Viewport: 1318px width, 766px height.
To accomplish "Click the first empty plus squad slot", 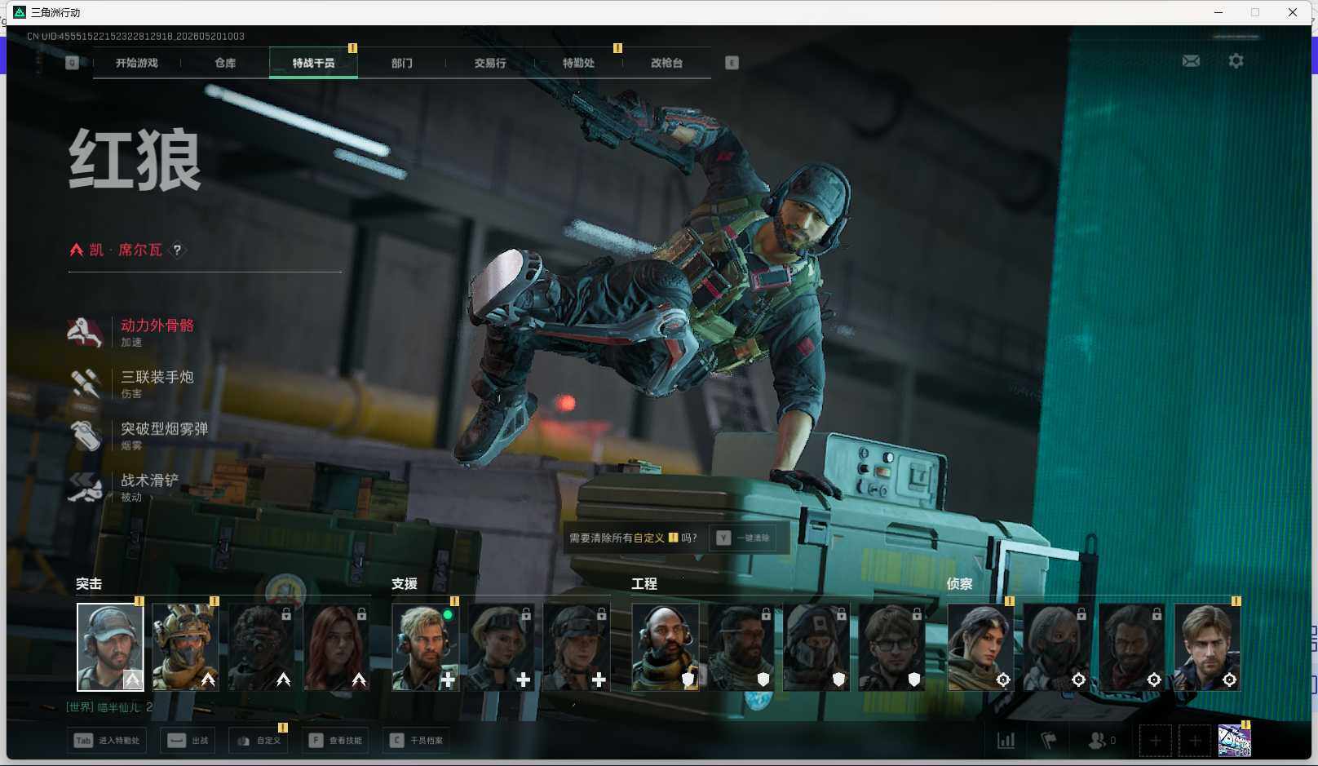I will (1155, 740).
